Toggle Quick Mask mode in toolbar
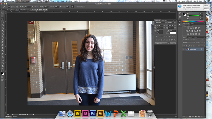This screenshot has height=119, width=212. coord(2,77)
